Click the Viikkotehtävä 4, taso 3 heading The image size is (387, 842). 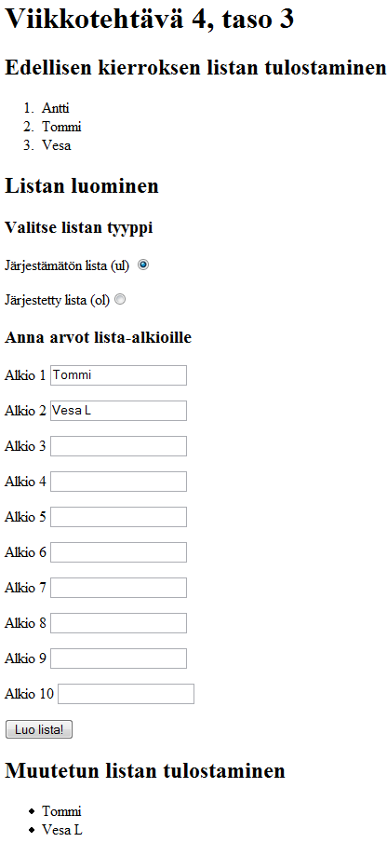[x=150, y=20]
